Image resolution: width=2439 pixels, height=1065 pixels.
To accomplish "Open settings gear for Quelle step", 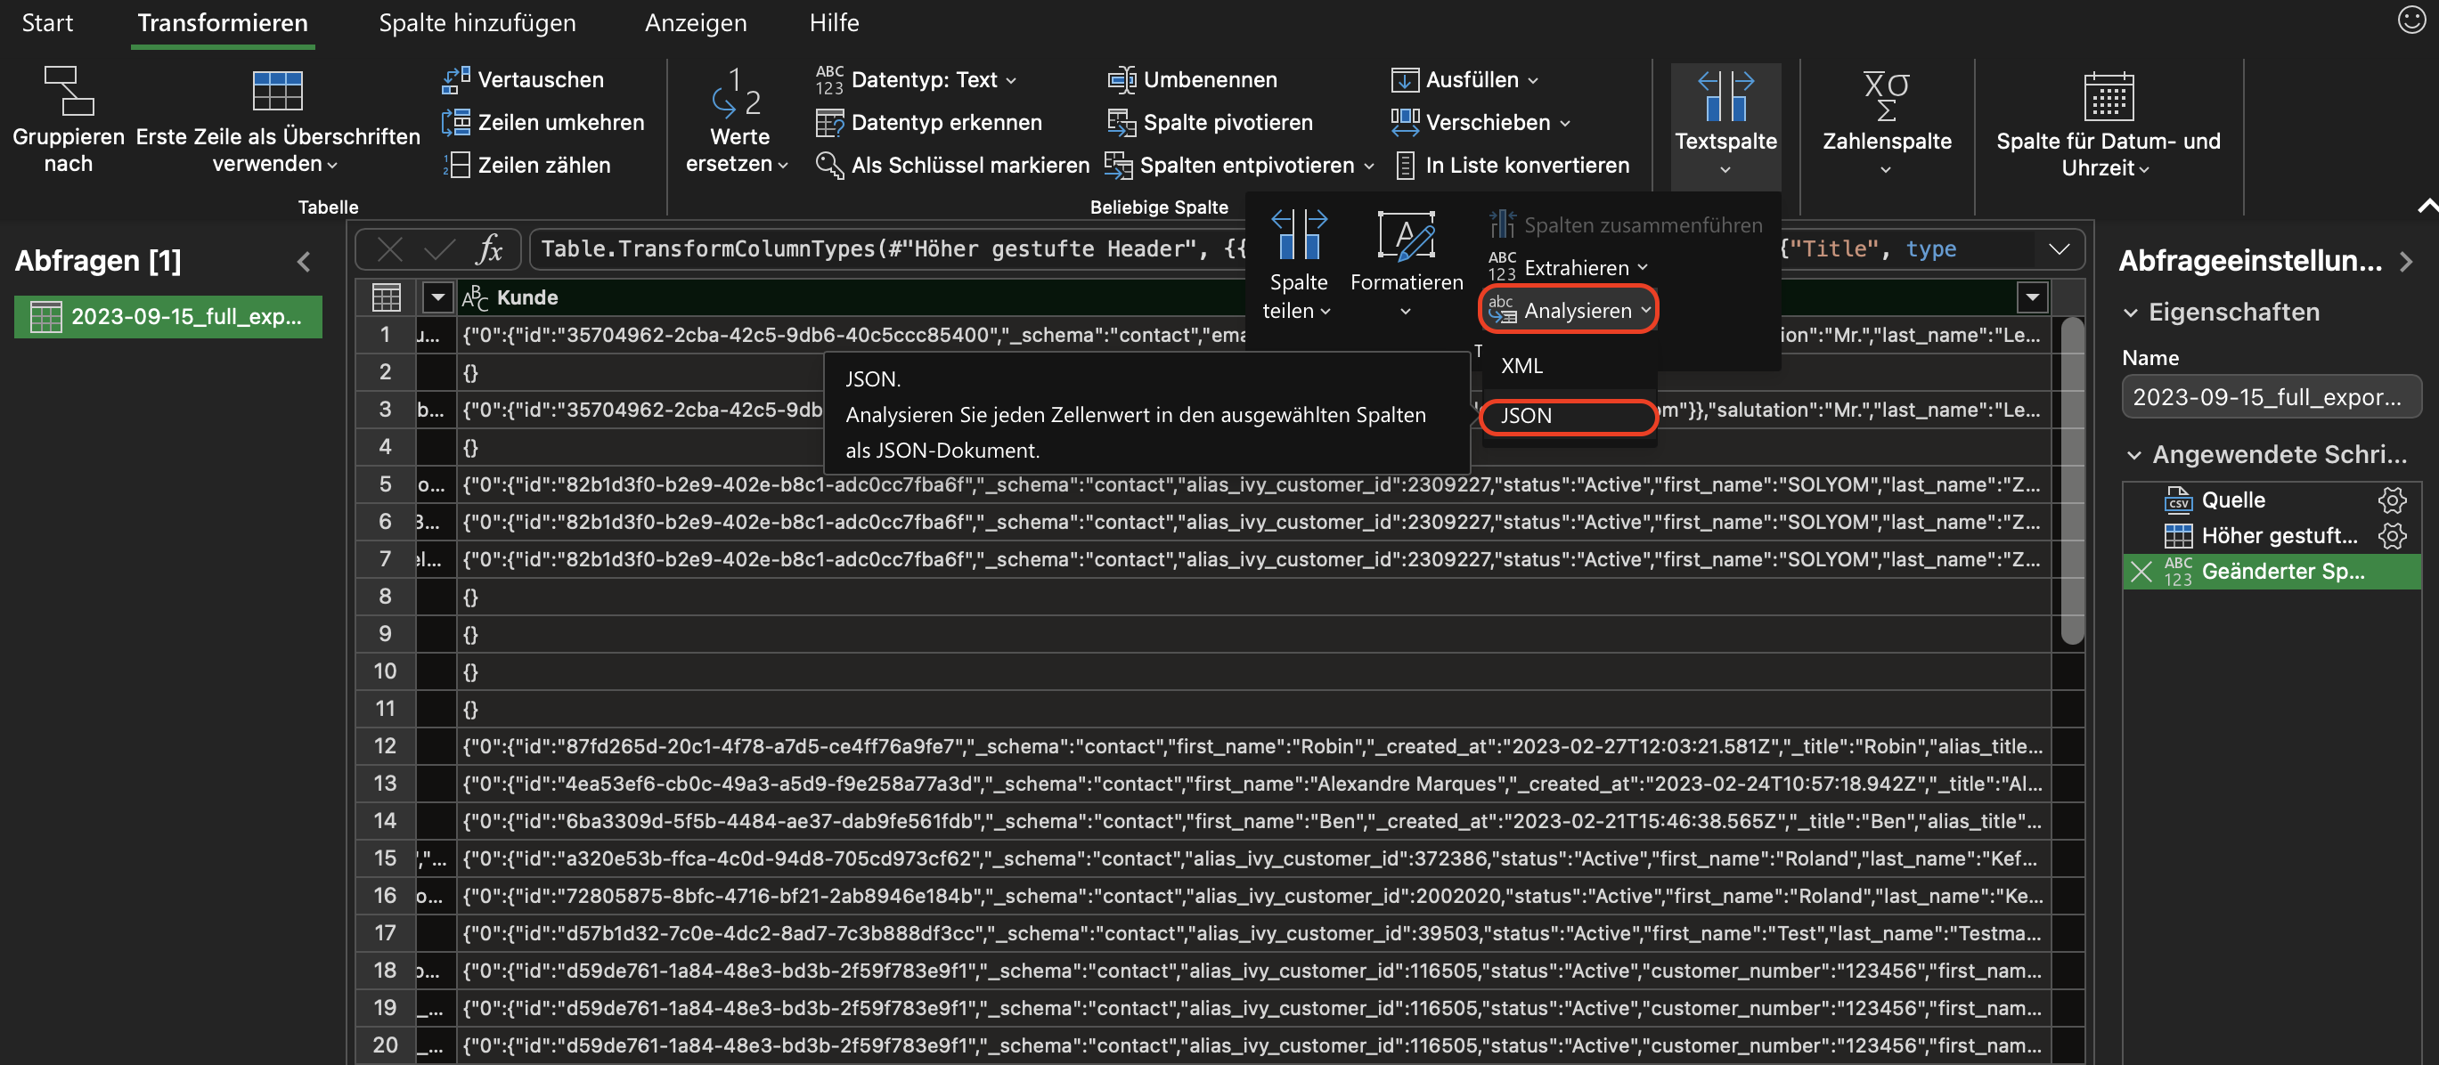I will coord(2392,500).
